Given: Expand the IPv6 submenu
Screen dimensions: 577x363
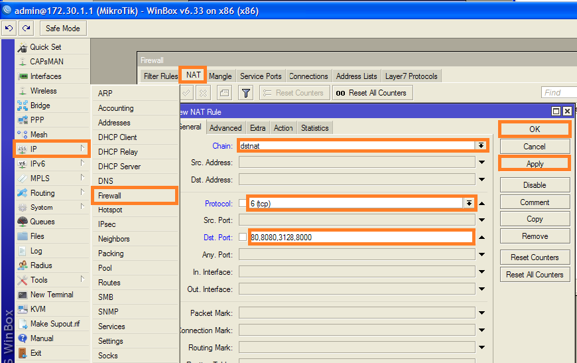Looking at the screenshot, I should 82,163.
